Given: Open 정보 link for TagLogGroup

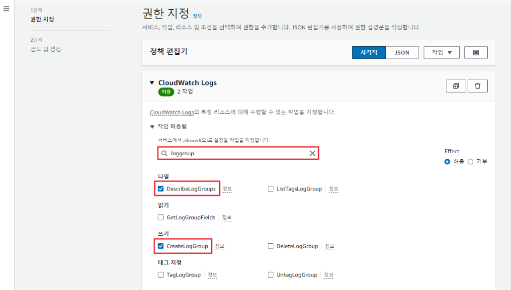Looking at the screenshot, I should (x=212, y=275).
